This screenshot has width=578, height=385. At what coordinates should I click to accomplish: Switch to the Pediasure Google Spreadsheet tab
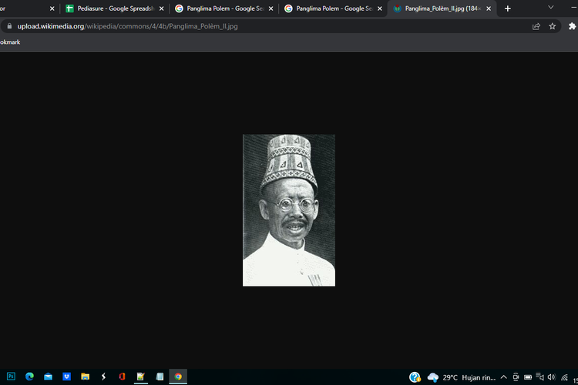114,8
